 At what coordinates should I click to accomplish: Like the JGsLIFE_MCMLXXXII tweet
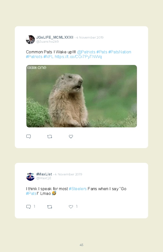71,137
